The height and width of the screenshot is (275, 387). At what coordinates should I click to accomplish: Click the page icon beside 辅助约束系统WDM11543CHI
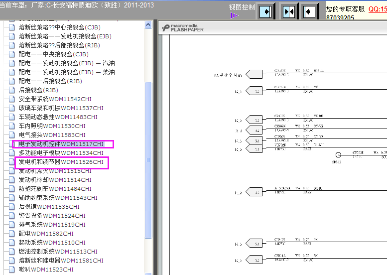point(12,198)
